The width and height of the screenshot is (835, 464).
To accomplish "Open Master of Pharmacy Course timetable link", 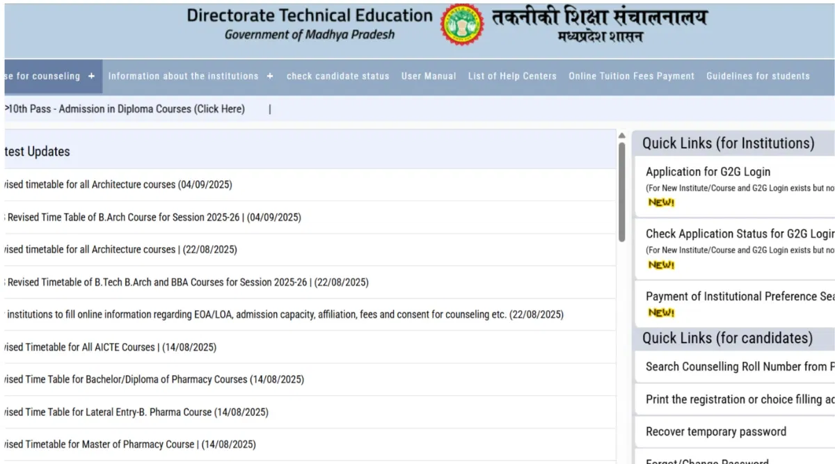I will (x=130, y=444).
